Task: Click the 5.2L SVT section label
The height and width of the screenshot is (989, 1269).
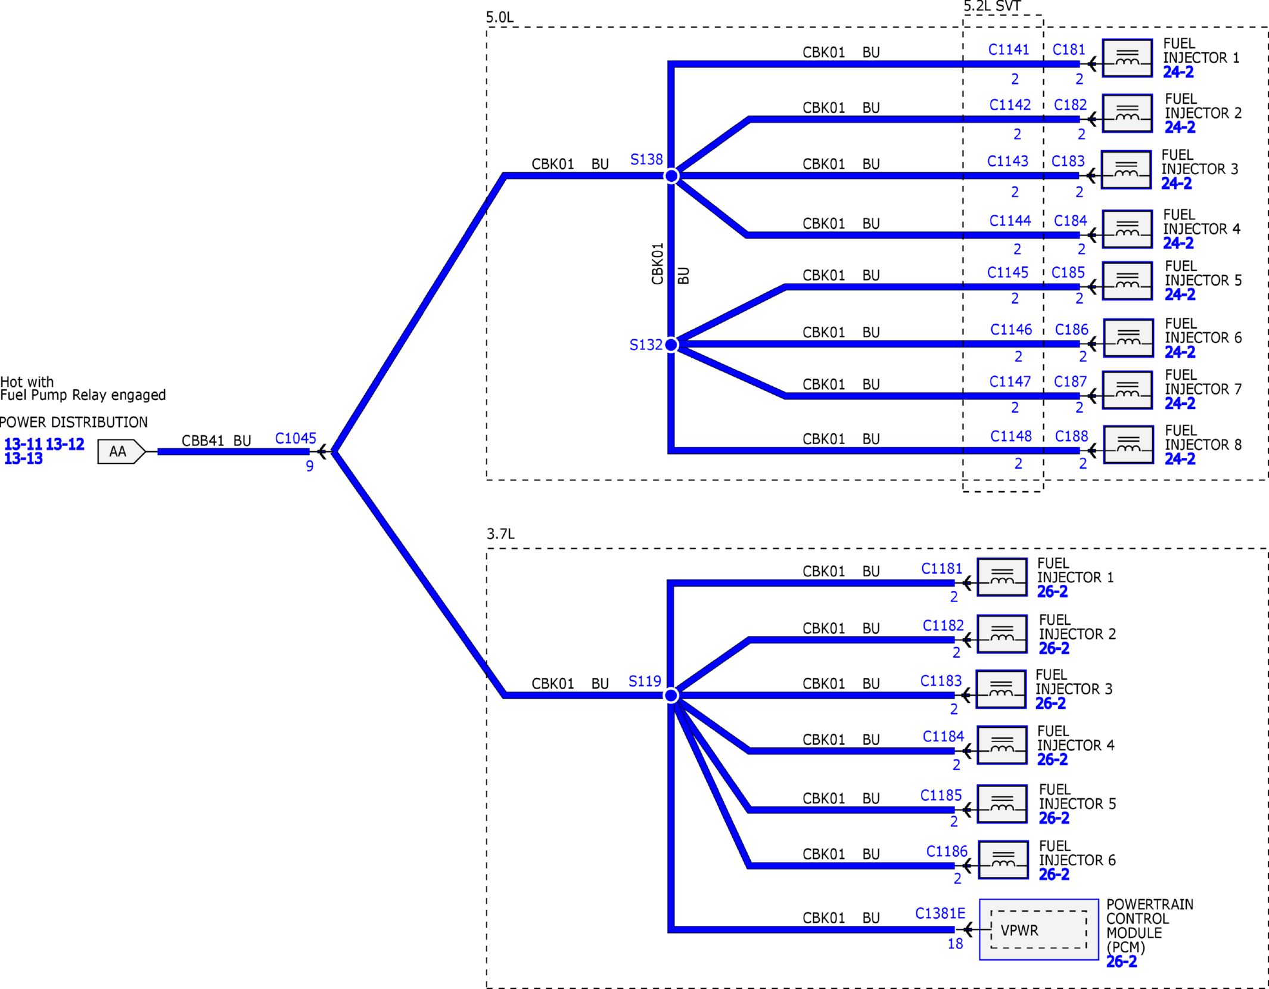Action: pyautogui.click(x=993, y=7)
